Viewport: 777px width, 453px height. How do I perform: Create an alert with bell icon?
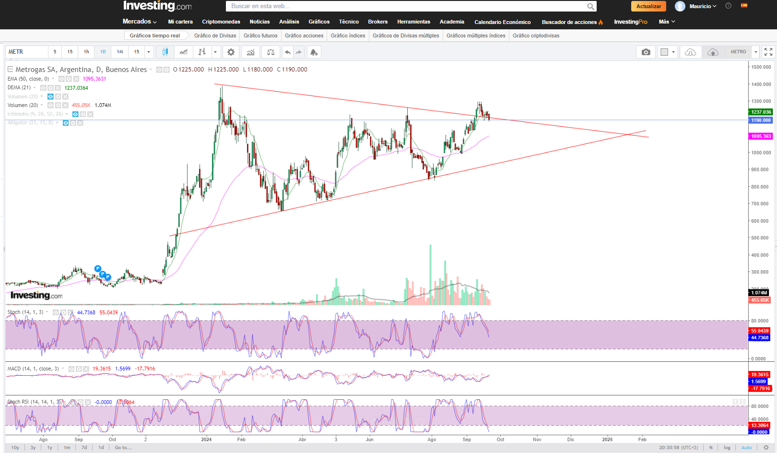[314, 52]
